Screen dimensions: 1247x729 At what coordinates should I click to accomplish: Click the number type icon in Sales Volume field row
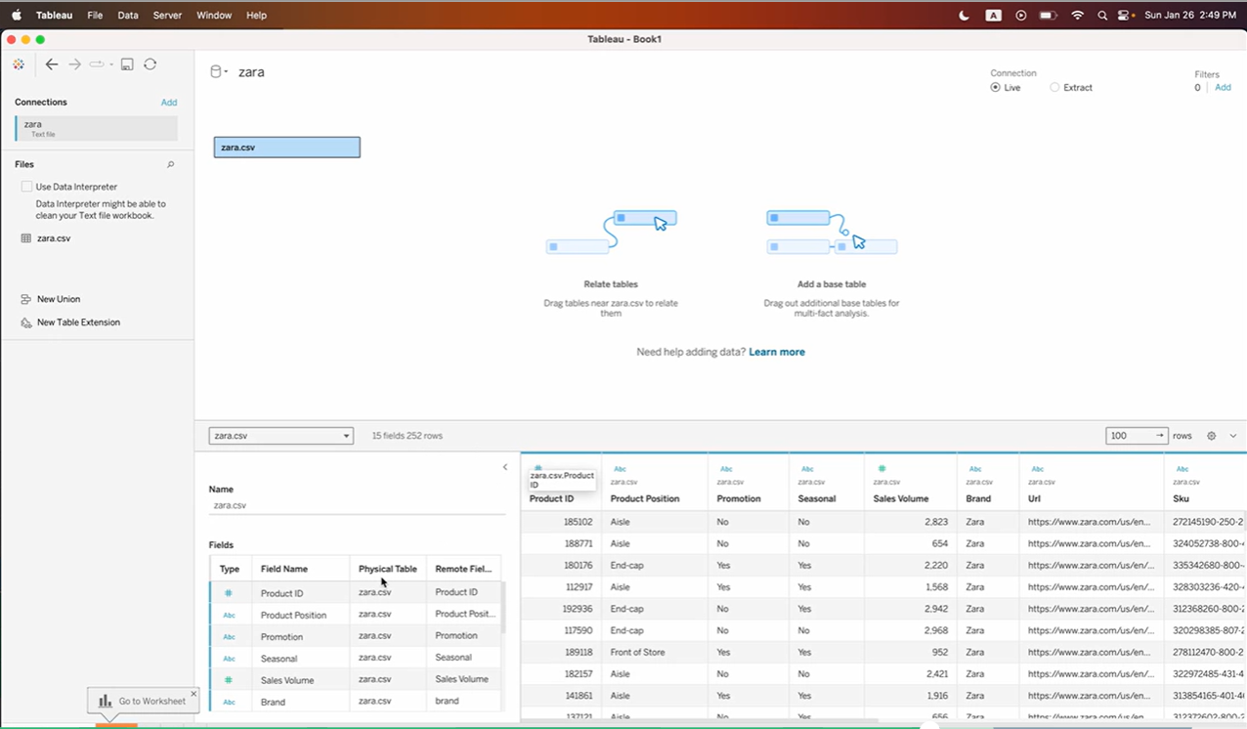click(x=229, y=680)
